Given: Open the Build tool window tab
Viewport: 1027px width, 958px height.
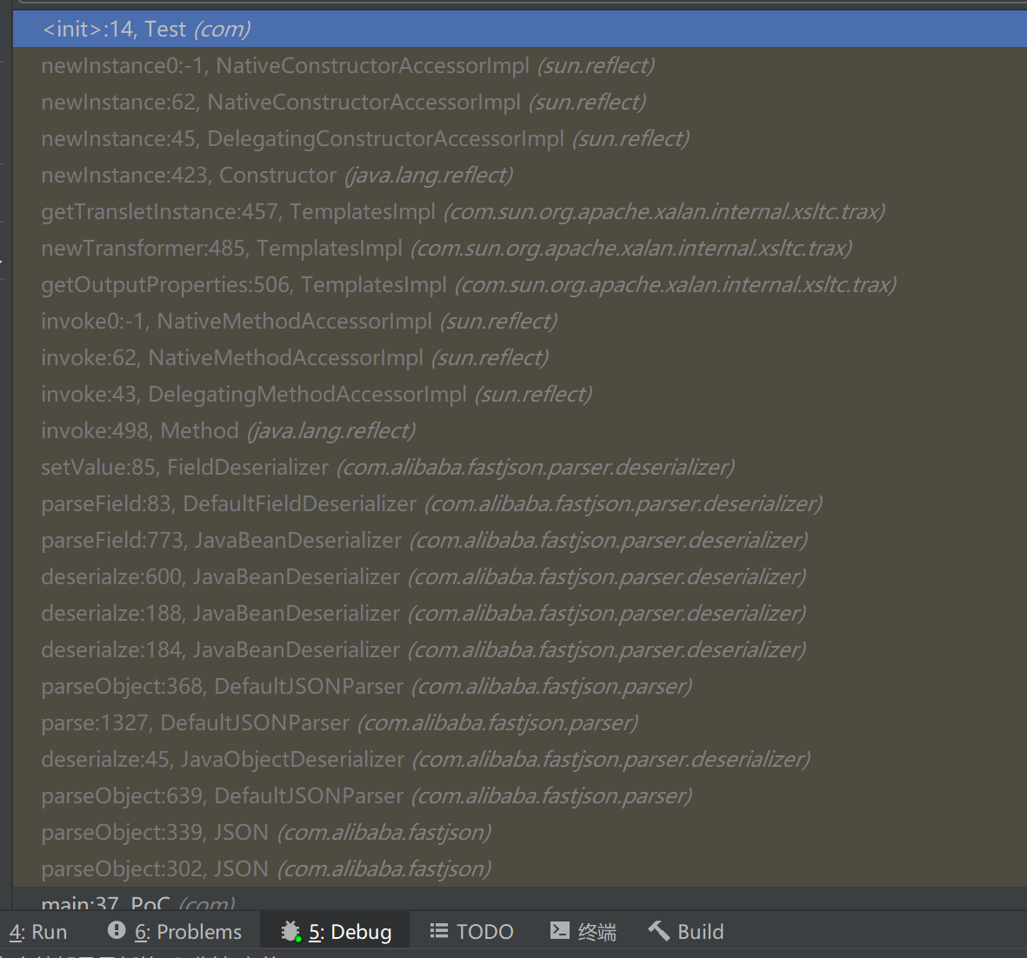Looking at the screenshot, I should (x=686, y=931).
